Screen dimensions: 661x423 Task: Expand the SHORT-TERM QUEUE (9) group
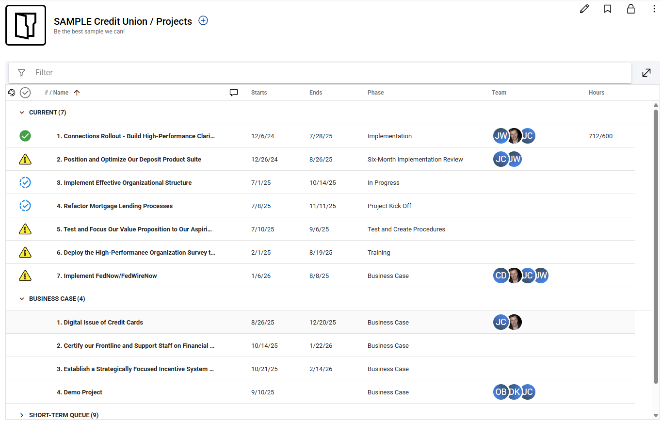click(21, 415)
